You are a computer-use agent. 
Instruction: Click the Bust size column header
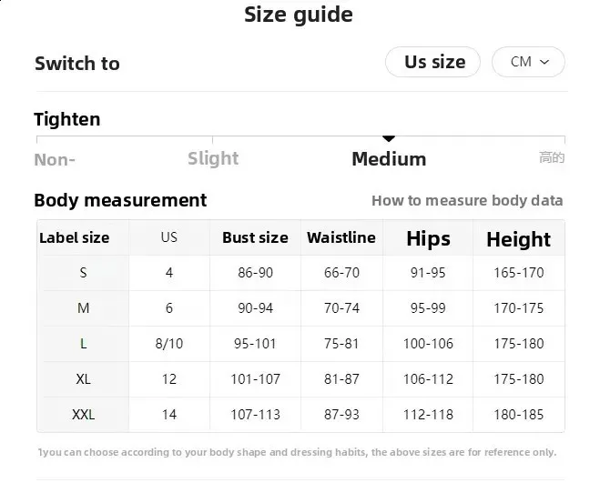pos(255,238)
